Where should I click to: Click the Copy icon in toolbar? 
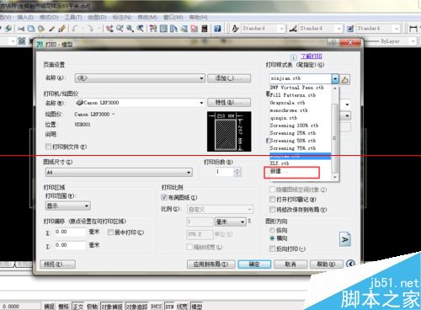pos(31,29)
